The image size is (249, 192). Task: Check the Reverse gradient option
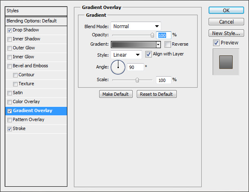point(167,44)
